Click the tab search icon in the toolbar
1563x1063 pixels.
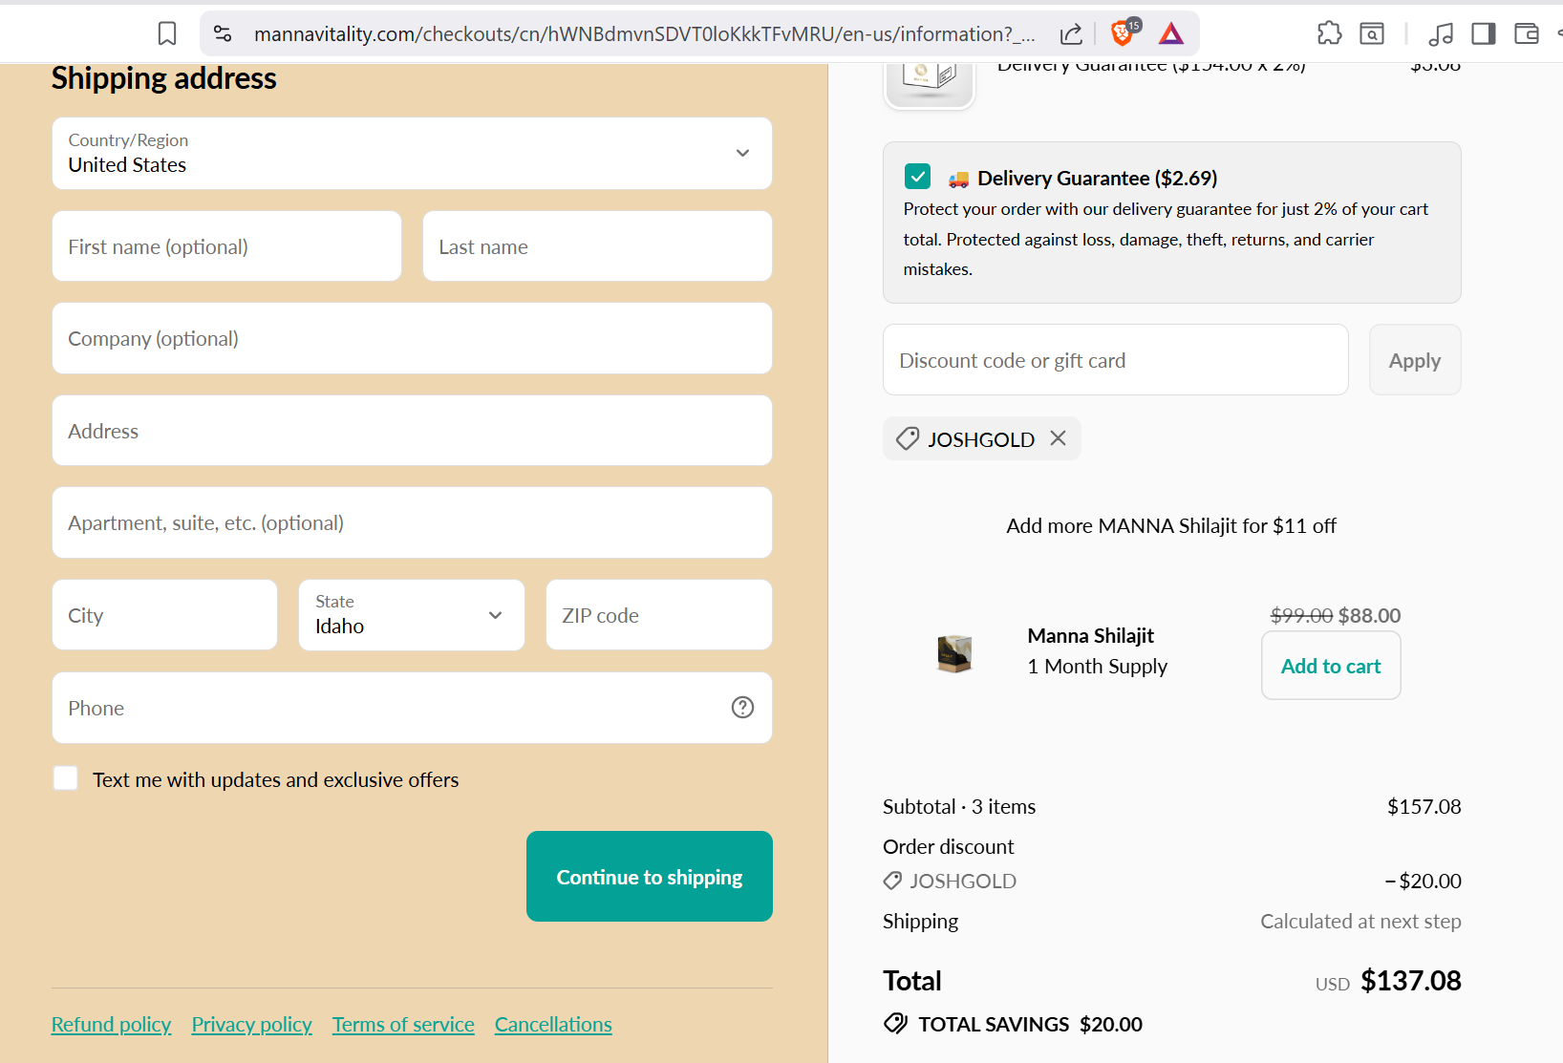point(1372,34)
